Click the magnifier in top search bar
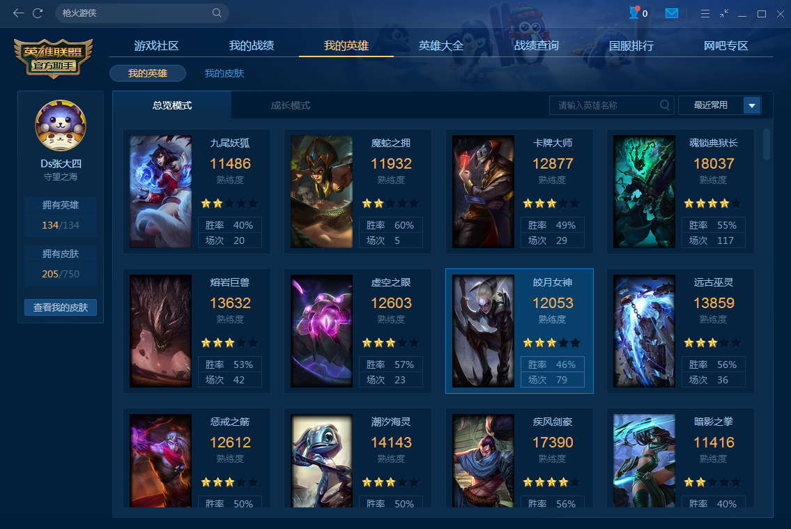 [x=217, y=13]
